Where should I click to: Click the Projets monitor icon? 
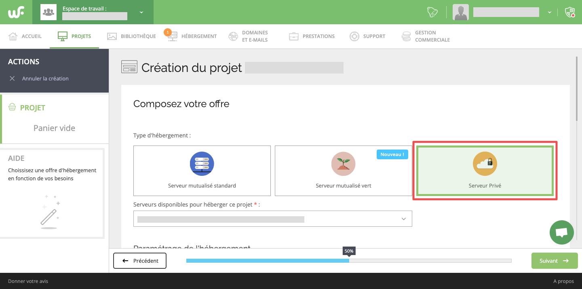62,36
